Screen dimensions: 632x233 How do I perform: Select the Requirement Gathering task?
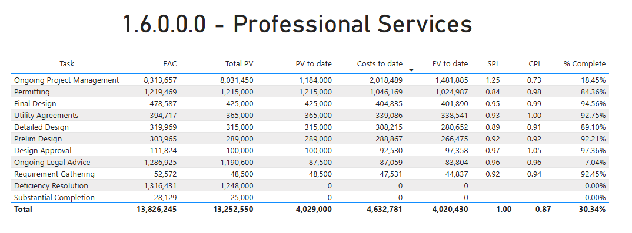click(54, 174)
